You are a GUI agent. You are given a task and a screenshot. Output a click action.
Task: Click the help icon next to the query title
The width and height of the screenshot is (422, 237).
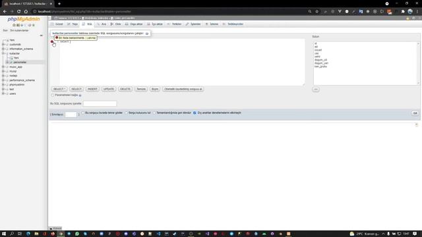[x=147, y=34]
